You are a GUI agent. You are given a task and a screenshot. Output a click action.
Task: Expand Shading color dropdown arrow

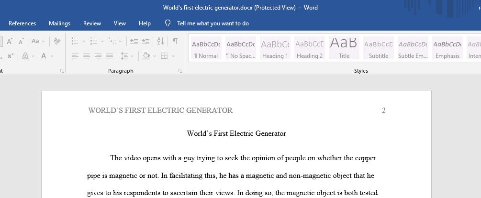pos(155,56)
